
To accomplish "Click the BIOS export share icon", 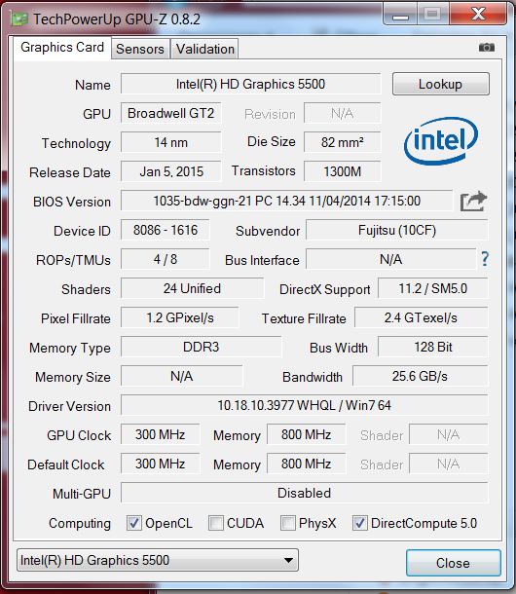I will (473, 201).
